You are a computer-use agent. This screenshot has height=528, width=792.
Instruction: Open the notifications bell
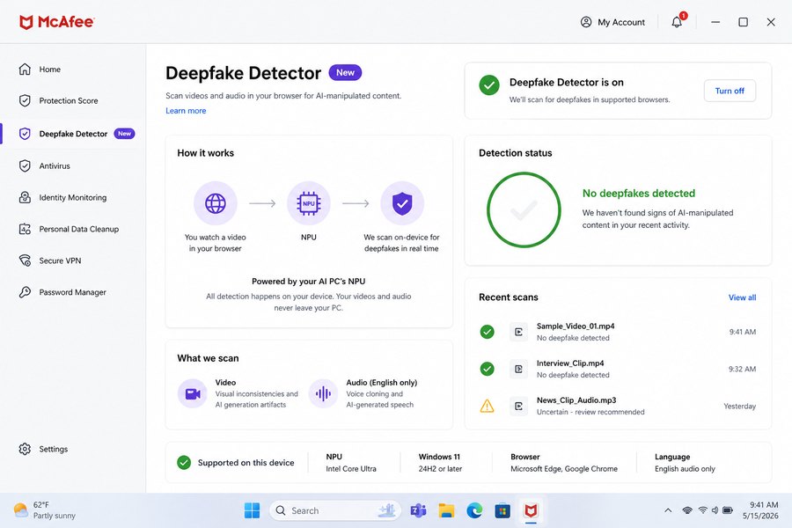677,22
